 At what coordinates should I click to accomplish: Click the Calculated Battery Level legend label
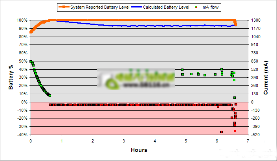166,7
